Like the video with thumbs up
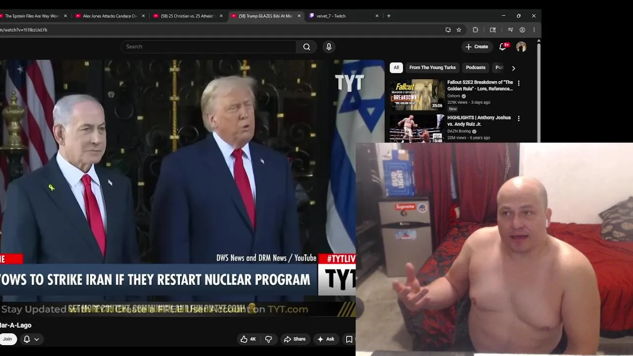 point(248,339)
